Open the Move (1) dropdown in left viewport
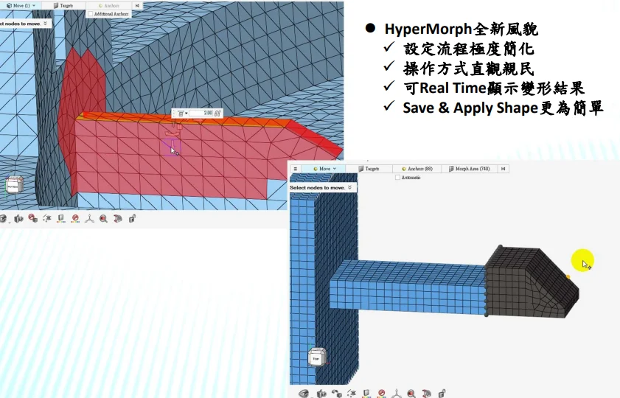 pos(21,5)
